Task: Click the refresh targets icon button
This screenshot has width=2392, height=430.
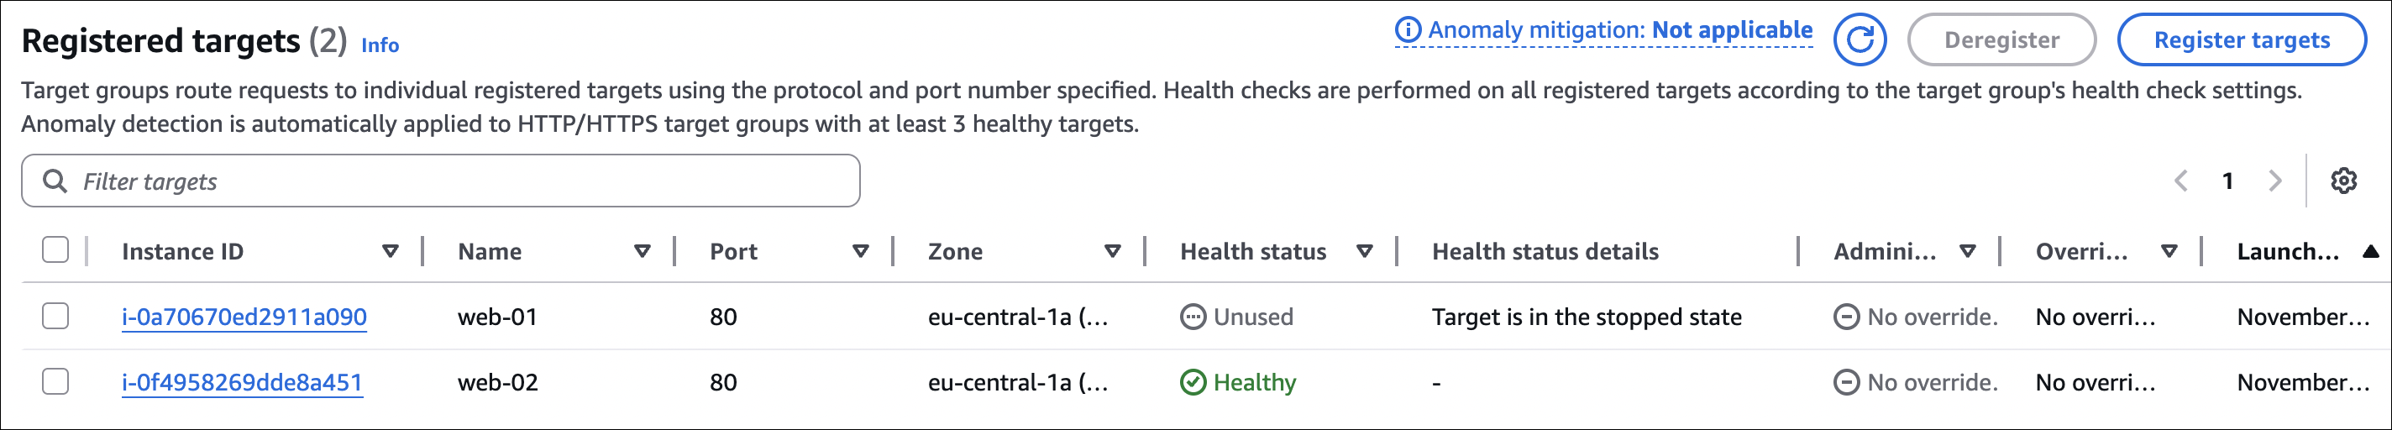Action: 1859,40
